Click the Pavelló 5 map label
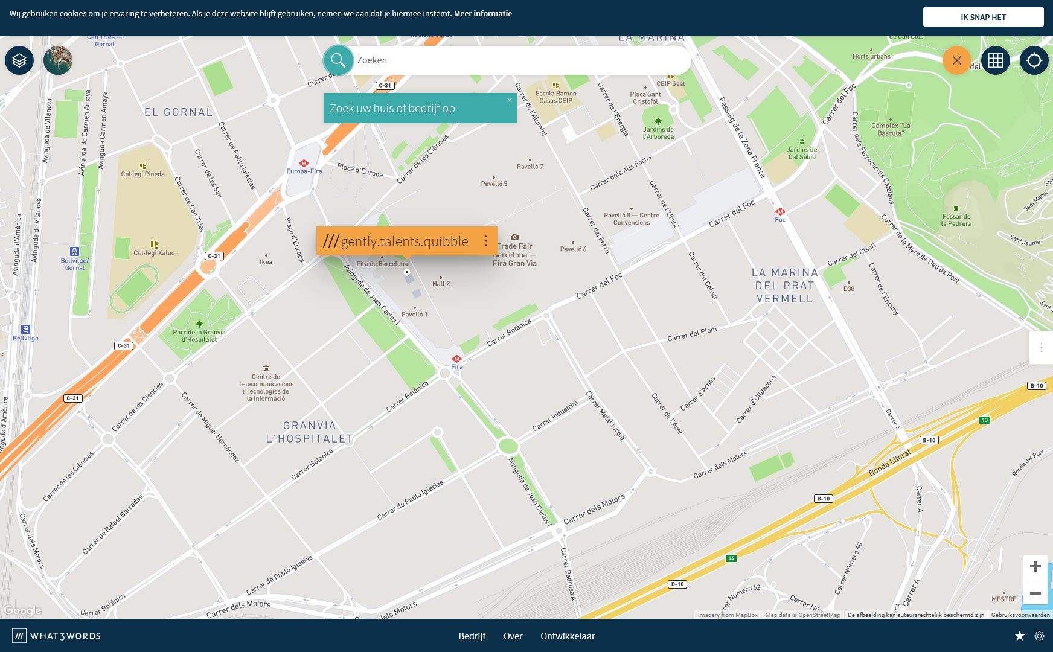This screenshot has height=652, width=1053. 494,184
